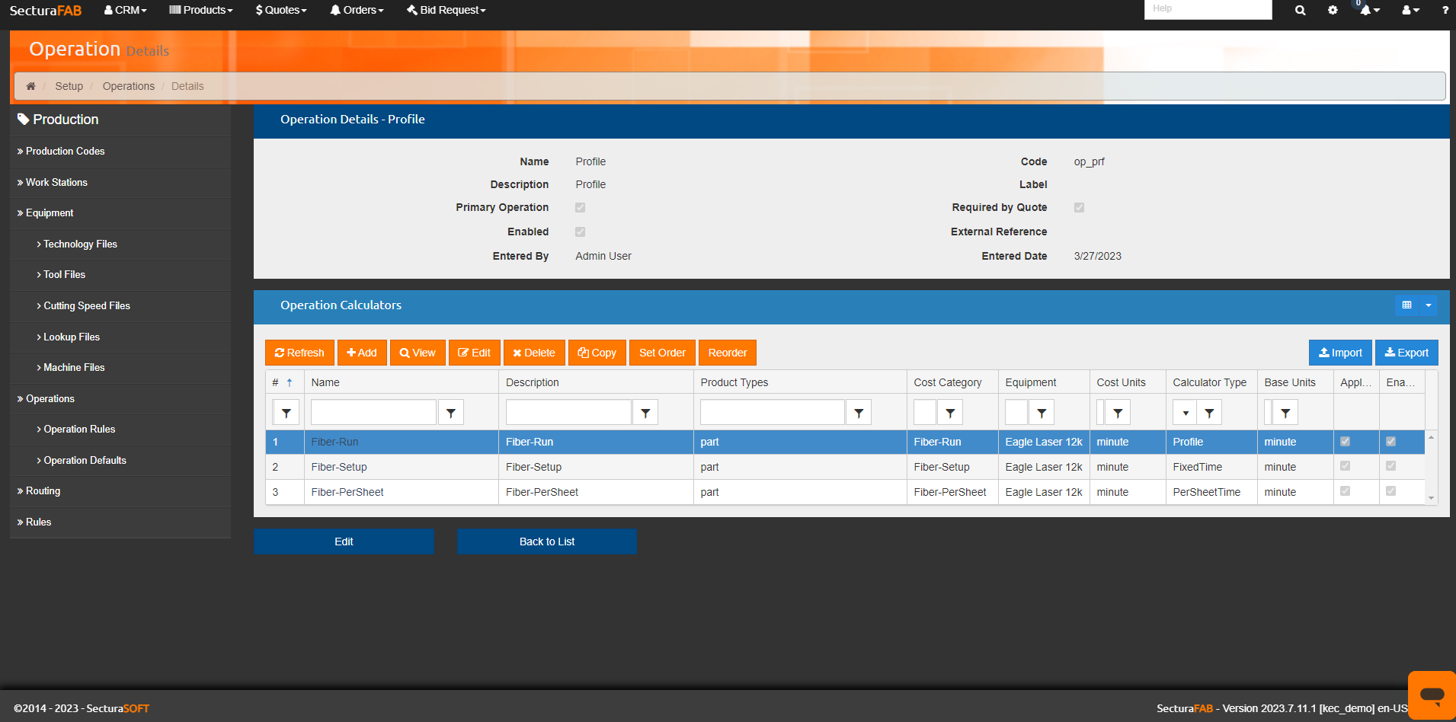The image size is (1456, 722).
Task: Toggle the Required by Quote checkbox
Action: 1079,208
